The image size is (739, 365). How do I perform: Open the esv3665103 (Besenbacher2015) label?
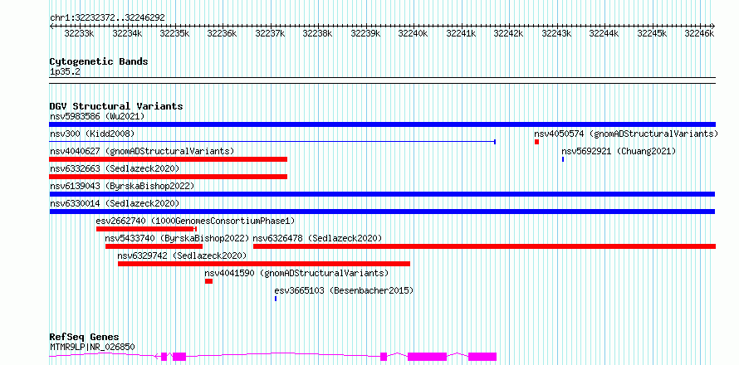pos(344,290)
